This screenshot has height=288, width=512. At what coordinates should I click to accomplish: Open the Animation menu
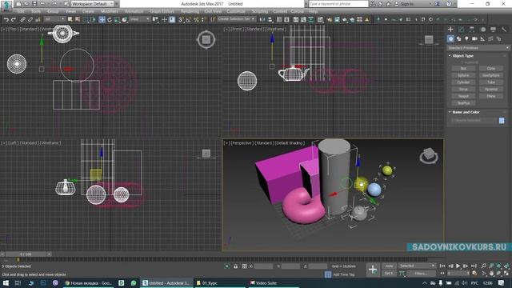134,11
